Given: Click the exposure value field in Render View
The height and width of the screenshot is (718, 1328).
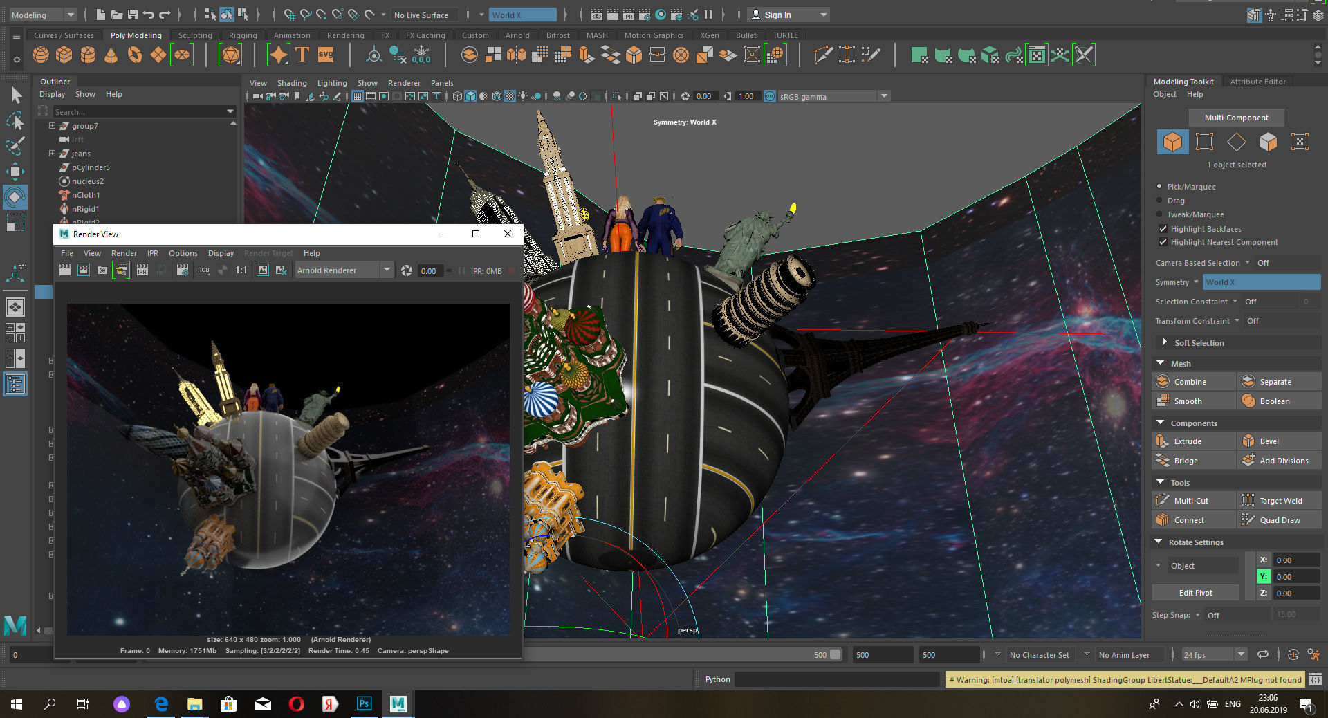Looking at the screenshot, I should 430,270.
